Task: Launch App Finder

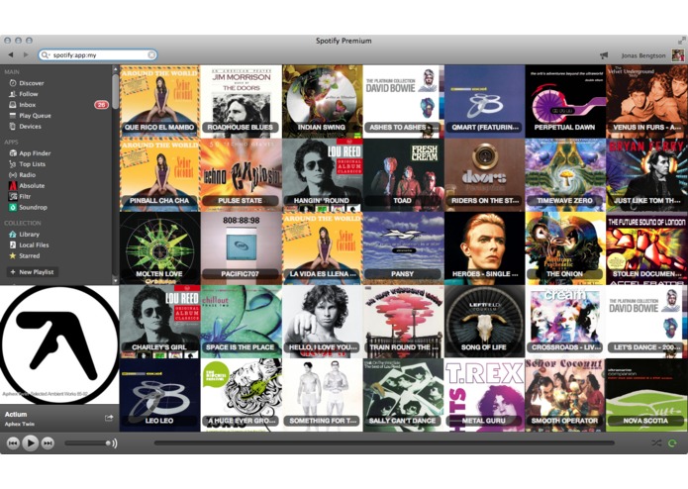Action: click(x=35, y=153)
